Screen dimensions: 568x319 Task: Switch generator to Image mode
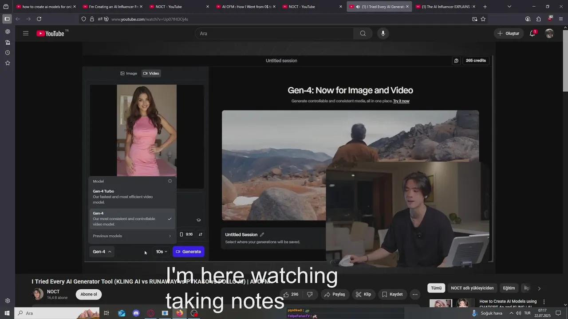129,74
